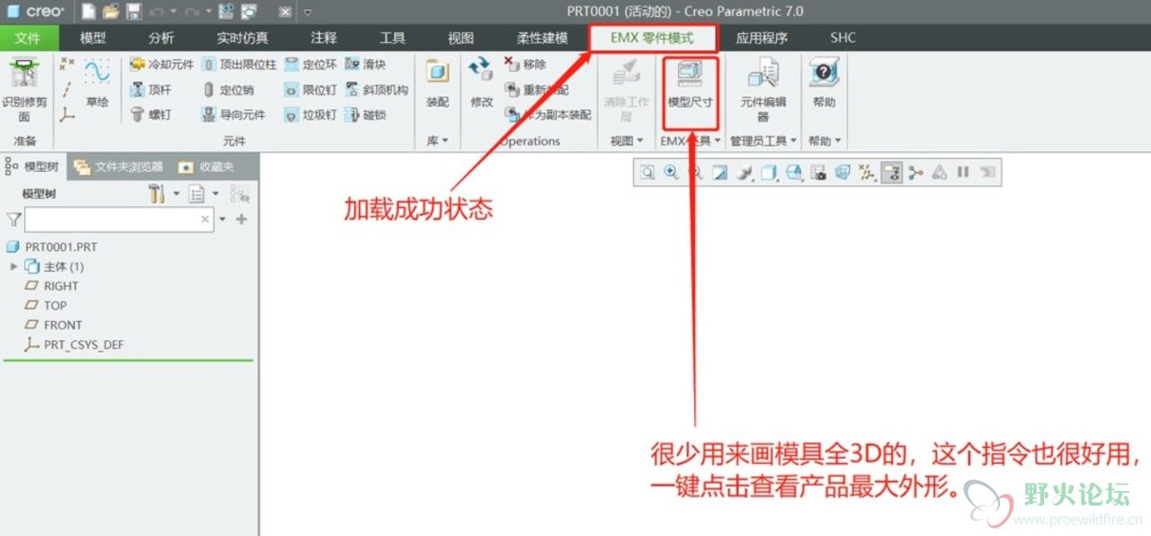Image resolution: width=1151 pixels, height=536 pixels.
Task: Open the SHC ribbon tab
Action: click(843, 38)
